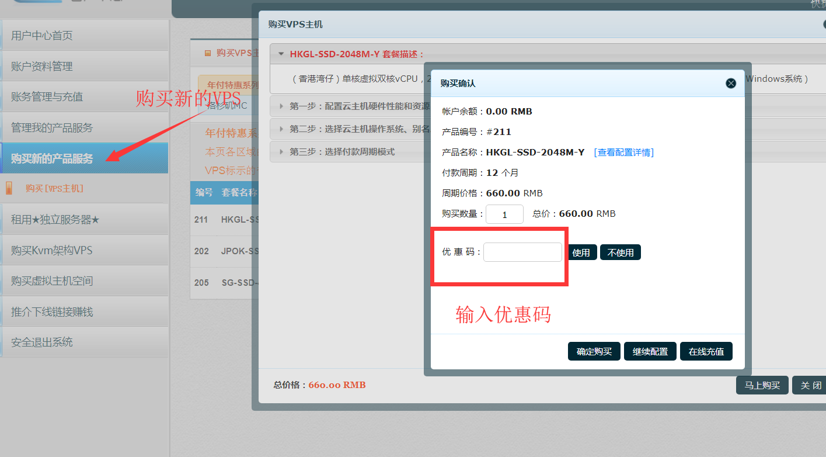Close the 购买确认 dialog with X icon
The image size is (826, 457).
pyautogui.click(x=730, y=84)
